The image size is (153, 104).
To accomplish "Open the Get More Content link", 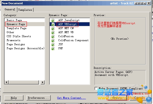I will point(69,98).
